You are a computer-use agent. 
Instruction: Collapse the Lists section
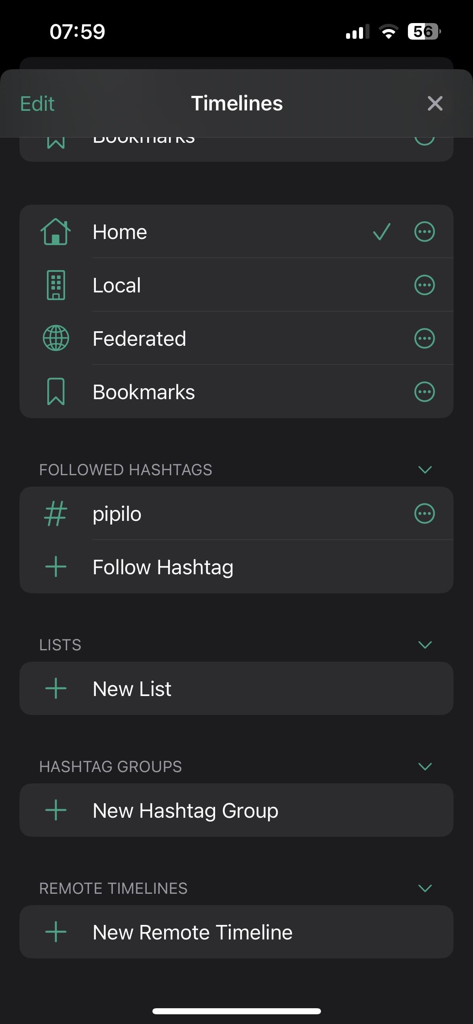425,645
